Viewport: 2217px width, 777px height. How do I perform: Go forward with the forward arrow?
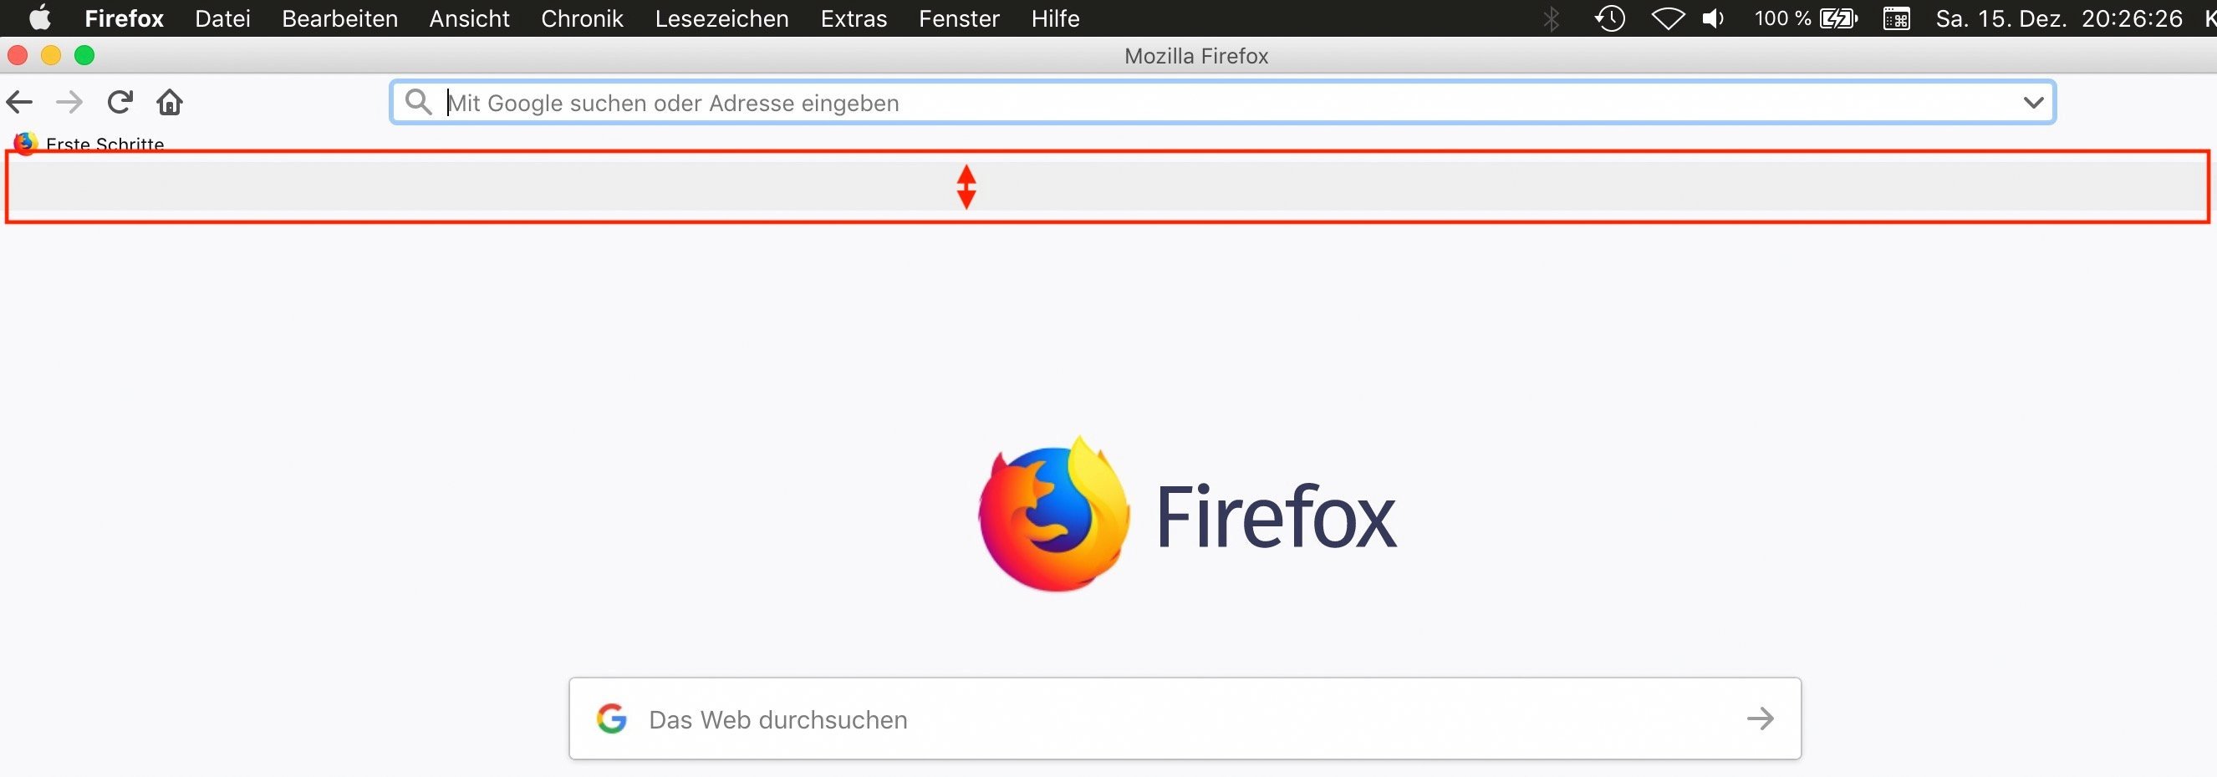pyautogui.click(x=69, y=103)
